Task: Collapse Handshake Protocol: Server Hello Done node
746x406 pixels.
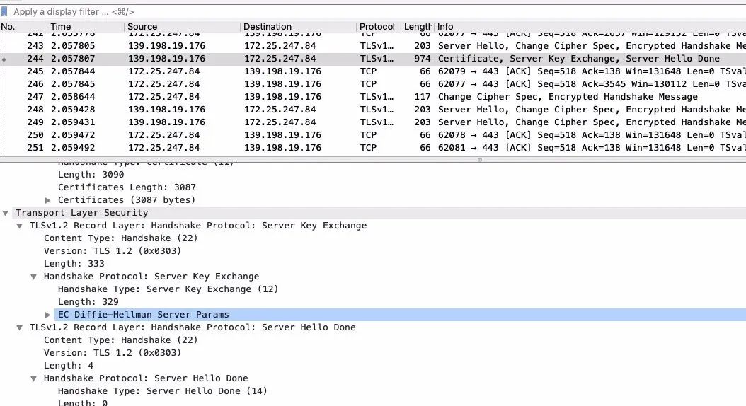Action: click(34, 378)
